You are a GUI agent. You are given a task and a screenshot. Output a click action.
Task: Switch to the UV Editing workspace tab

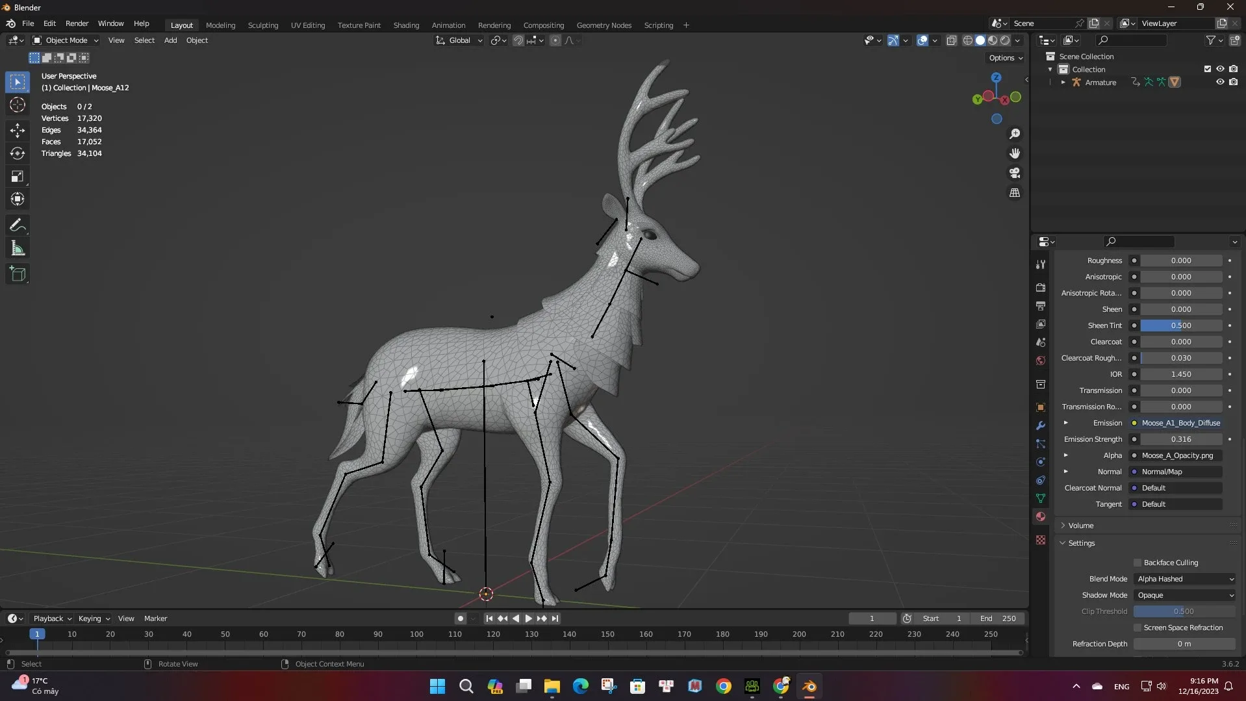307,25
